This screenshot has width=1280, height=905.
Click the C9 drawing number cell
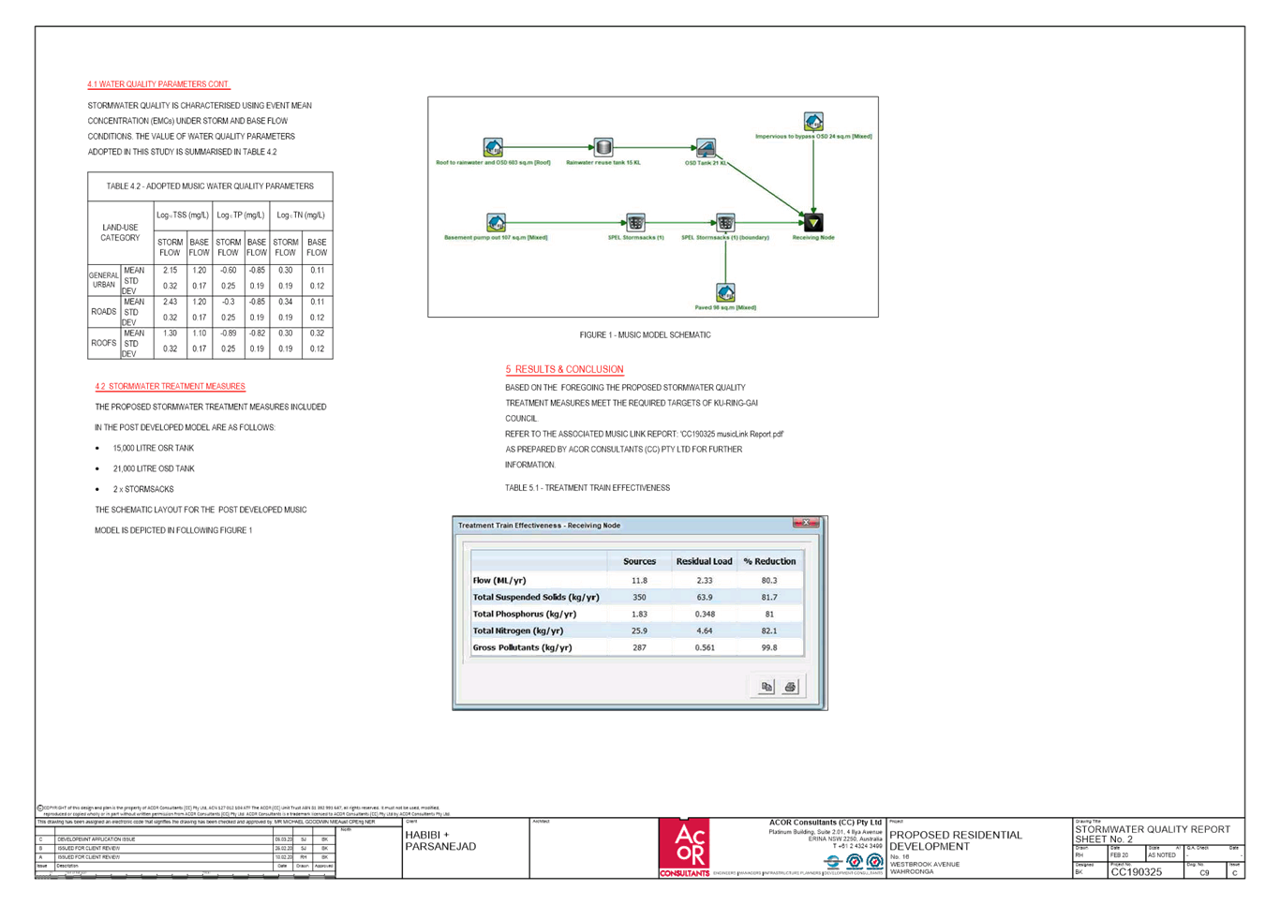[1205, 872]
